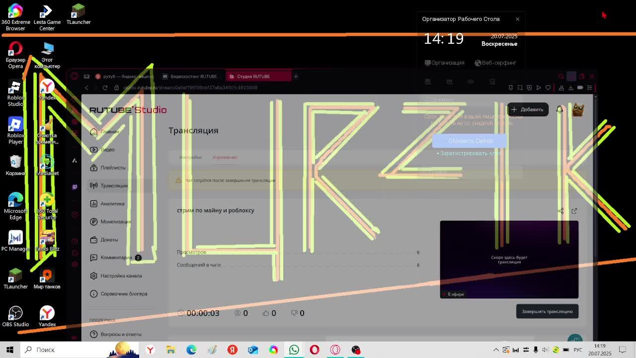
Task: Open 360 Extreme Browser desktop icon
Action: coord(15,17)
